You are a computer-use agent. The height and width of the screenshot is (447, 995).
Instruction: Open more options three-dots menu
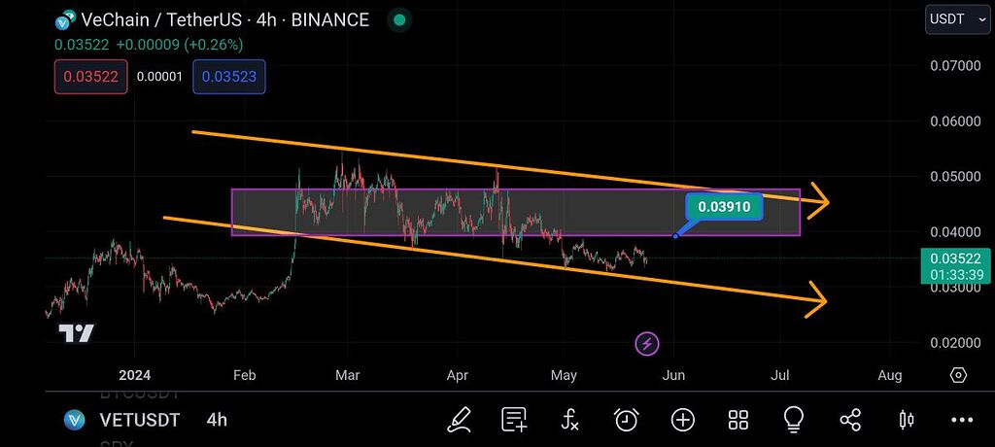point(962,420)
